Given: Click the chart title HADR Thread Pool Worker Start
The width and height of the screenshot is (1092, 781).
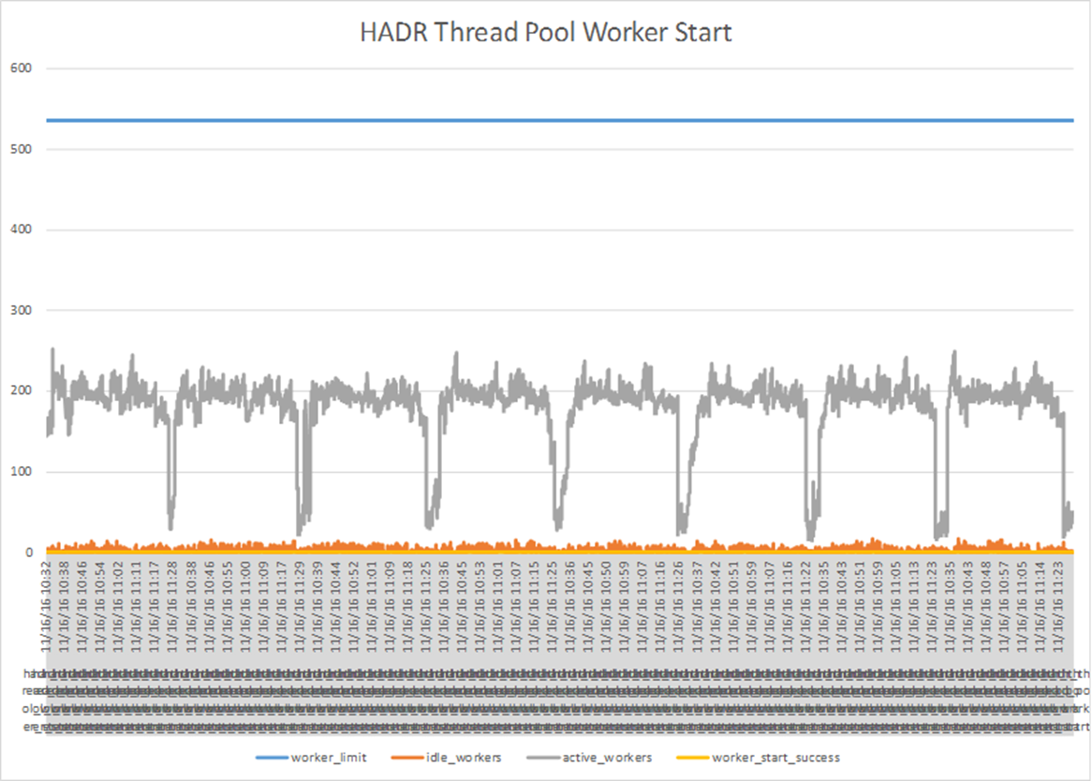Looking at the screenshot, I should (546, 33).
